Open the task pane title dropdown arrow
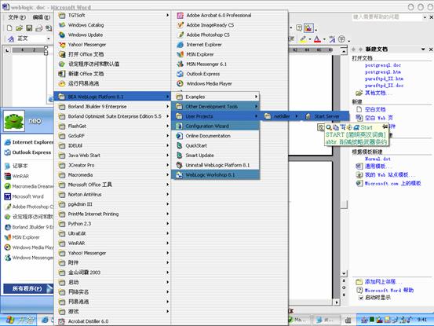The image size is (434, 326). (423, 49)
